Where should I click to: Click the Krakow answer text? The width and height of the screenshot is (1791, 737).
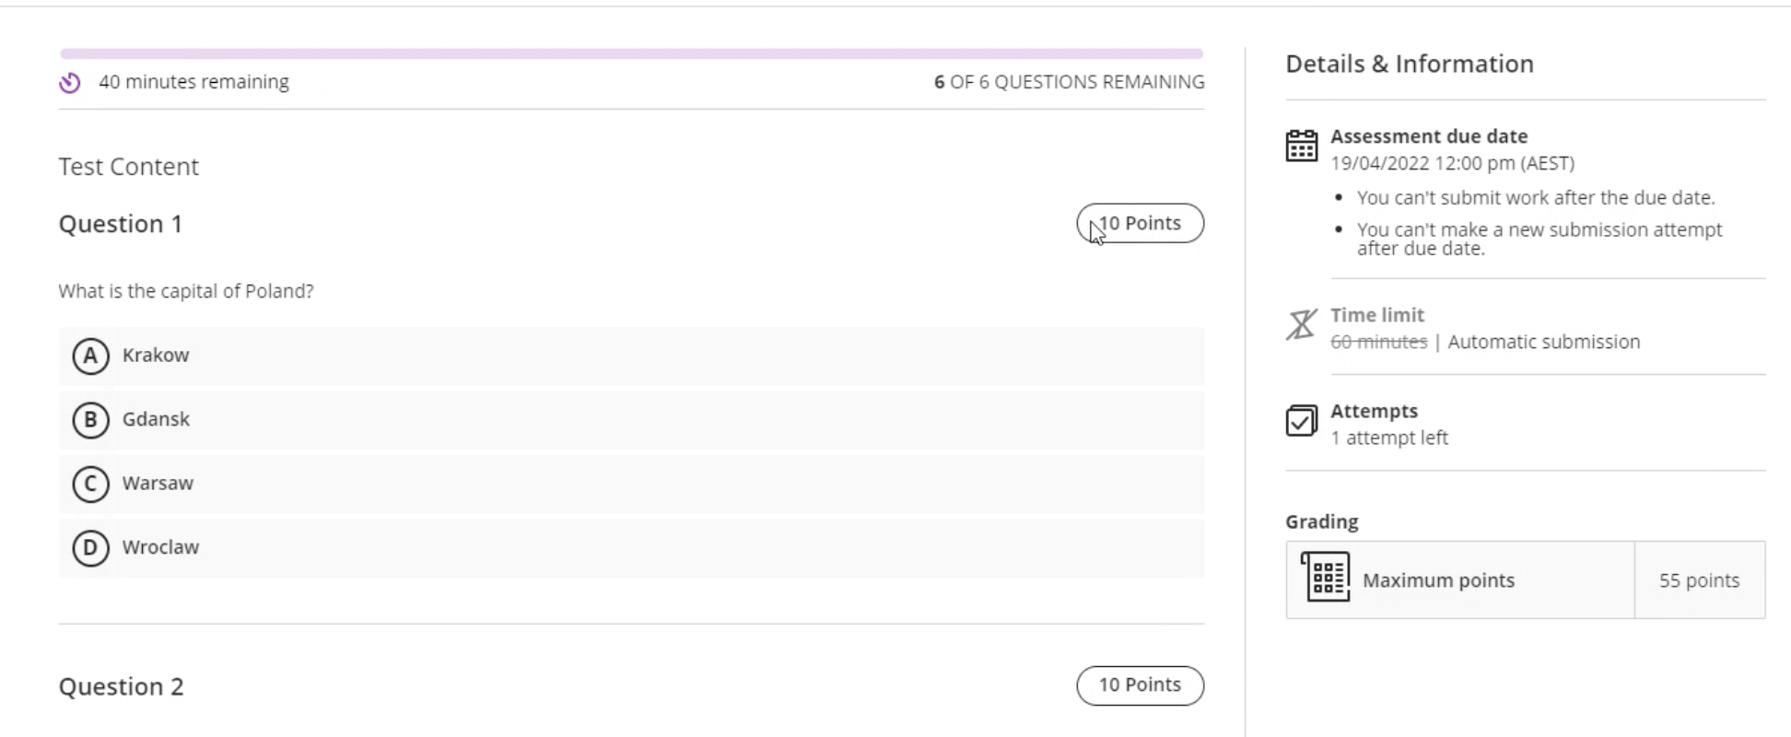[x=156, y=356]
